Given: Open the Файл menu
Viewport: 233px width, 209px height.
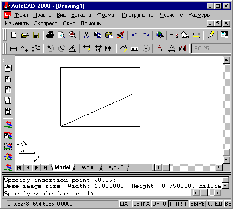Looking at the screenshot, I should 21,15.
